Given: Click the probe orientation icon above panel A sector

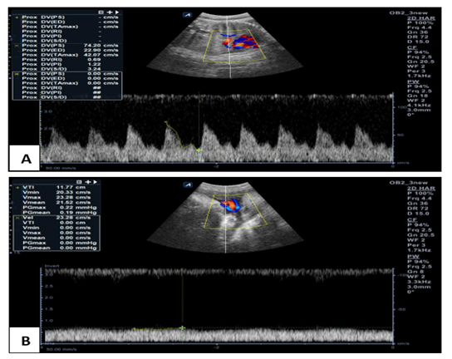Looking at the screenshot, I should pos(188,15).
